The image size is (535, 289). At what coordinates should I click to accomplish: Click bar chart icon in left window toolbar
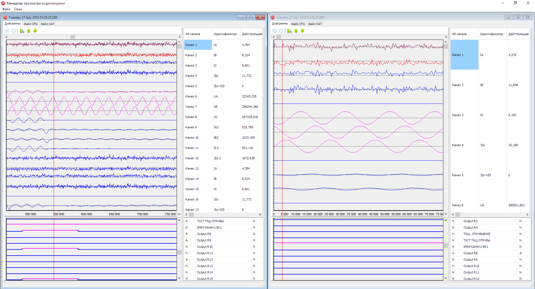[x=22, y=31]
